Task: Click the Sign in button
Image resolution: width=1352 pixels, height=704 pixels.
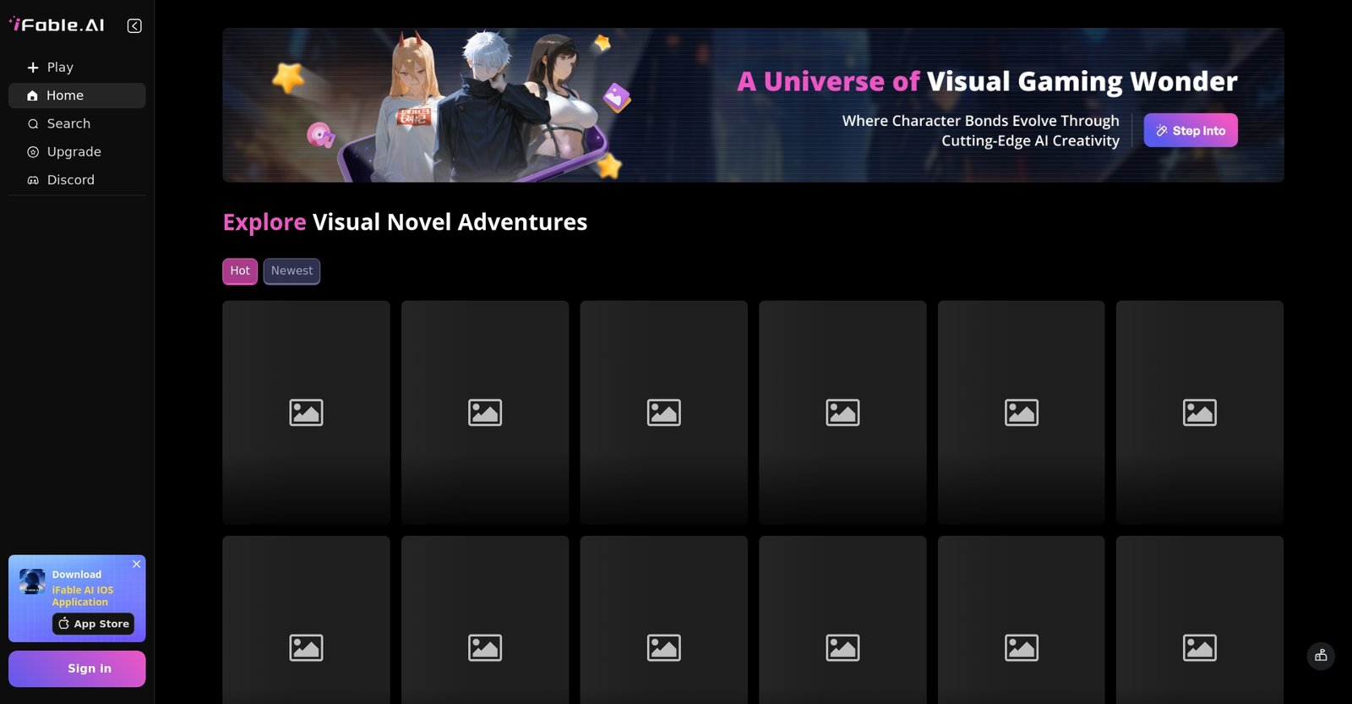Action: coord(77,669)
